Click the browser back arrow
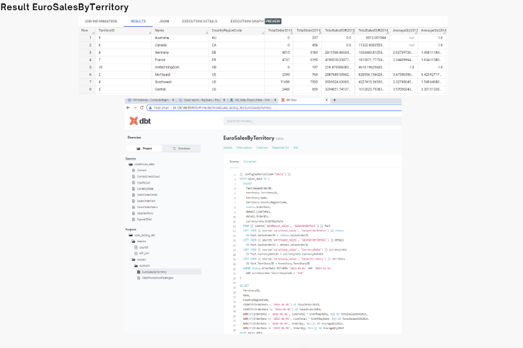This screenshot has width=523, height=348. coord(128,108)
